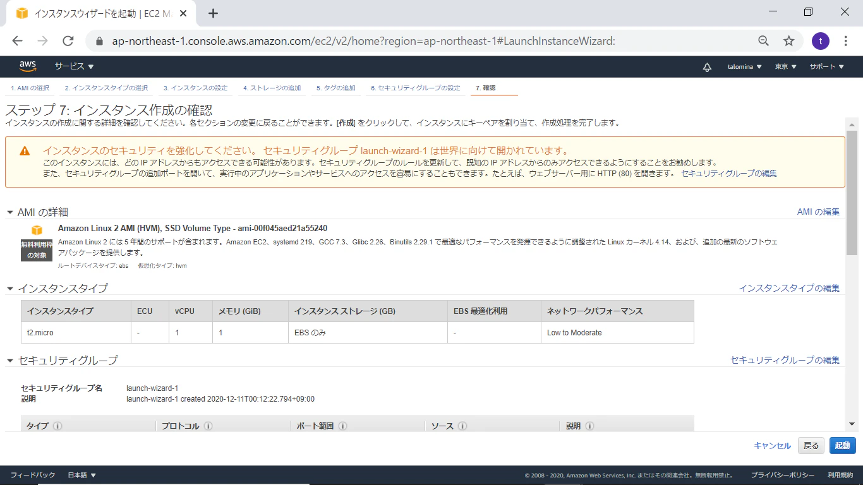Screen dimensions: 863x485
Task: Click info icon next to ソース column
Action: pyautogui.click(x=462, y=426)
